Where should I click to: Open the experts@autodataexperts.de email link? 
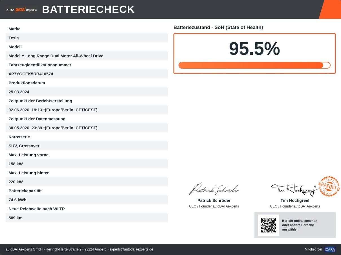pyautogui.click(x=131, y=249)
